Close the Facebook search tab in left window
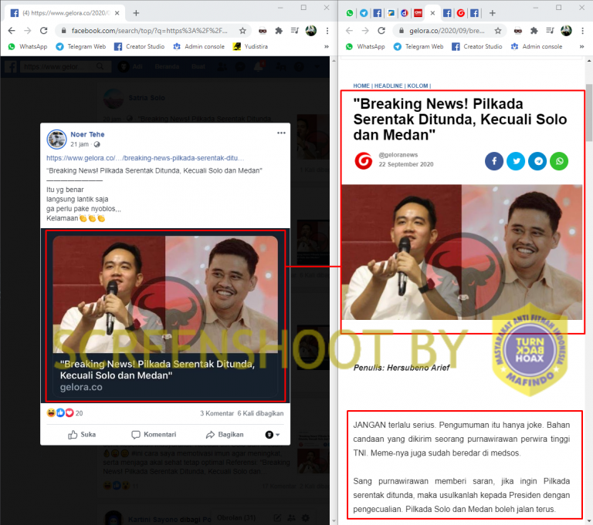 117,13
